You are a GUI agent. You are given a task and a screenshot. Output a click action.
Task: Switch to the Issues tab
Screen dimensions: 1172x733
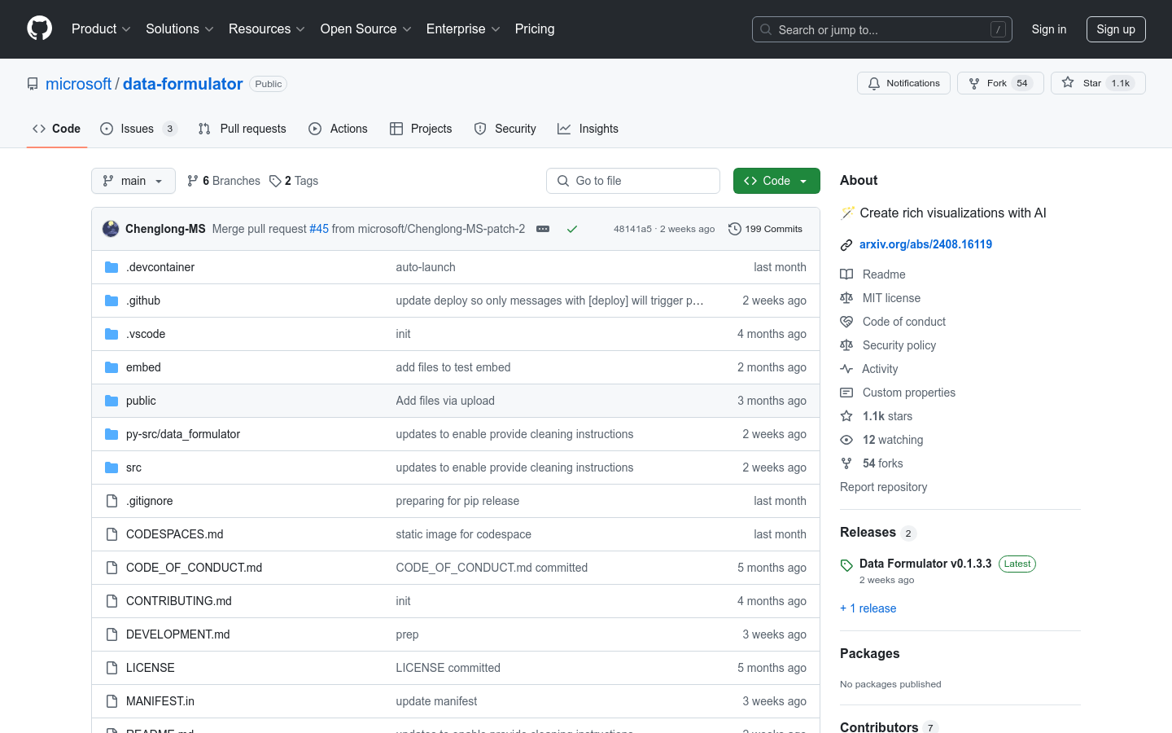coord(138,129)
